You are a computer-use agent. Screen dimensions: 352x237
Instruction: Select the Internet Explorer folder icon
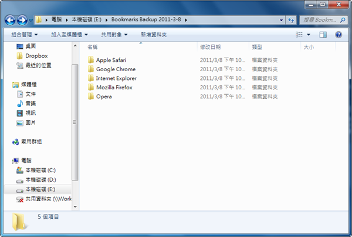pyautogui.click(x=91, y=78)
